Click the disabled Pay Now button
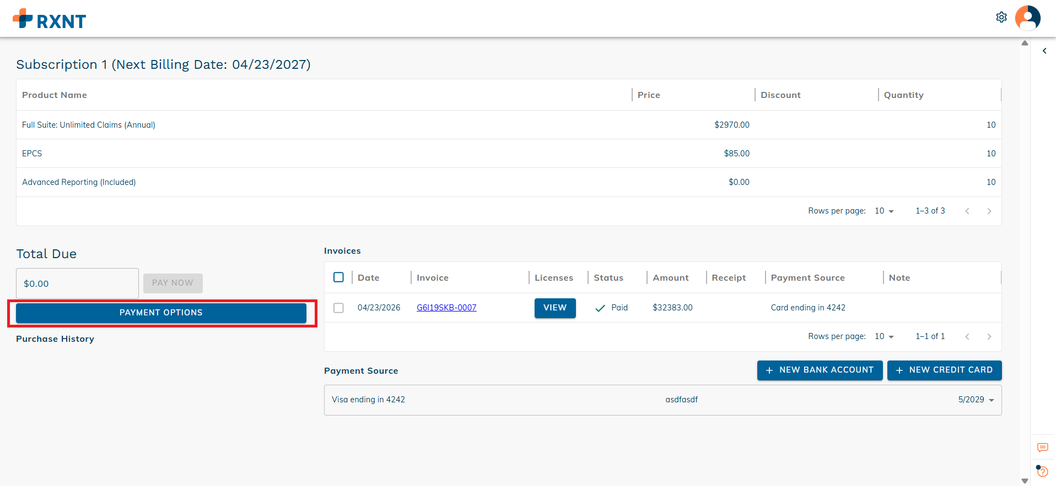The image size is (1056, 486). pos(173,283)
